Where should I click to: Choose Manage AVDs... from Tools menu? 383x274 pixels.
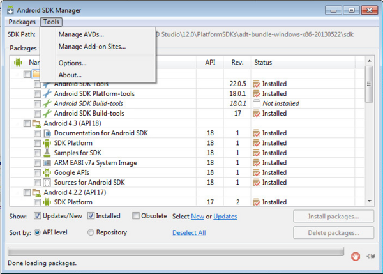[80, 34]
